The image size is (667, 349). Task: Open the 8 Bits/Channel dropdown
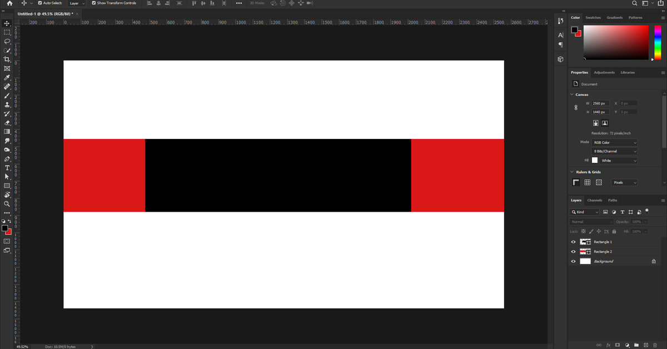pos(614,152)
